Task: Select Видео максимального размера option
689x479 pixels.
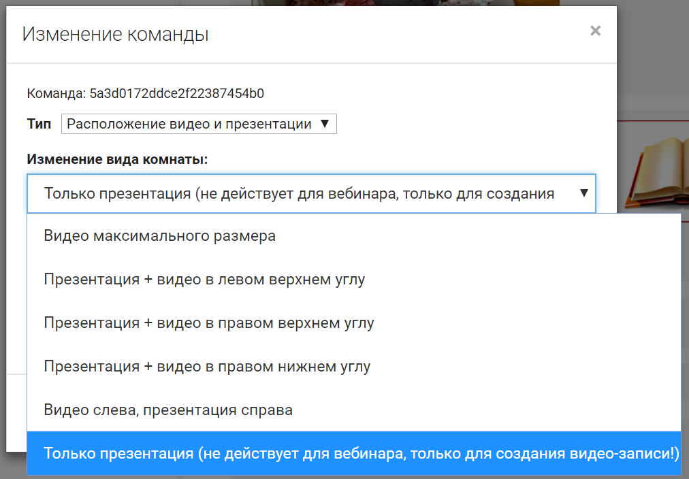Action: tap(159, 236)
